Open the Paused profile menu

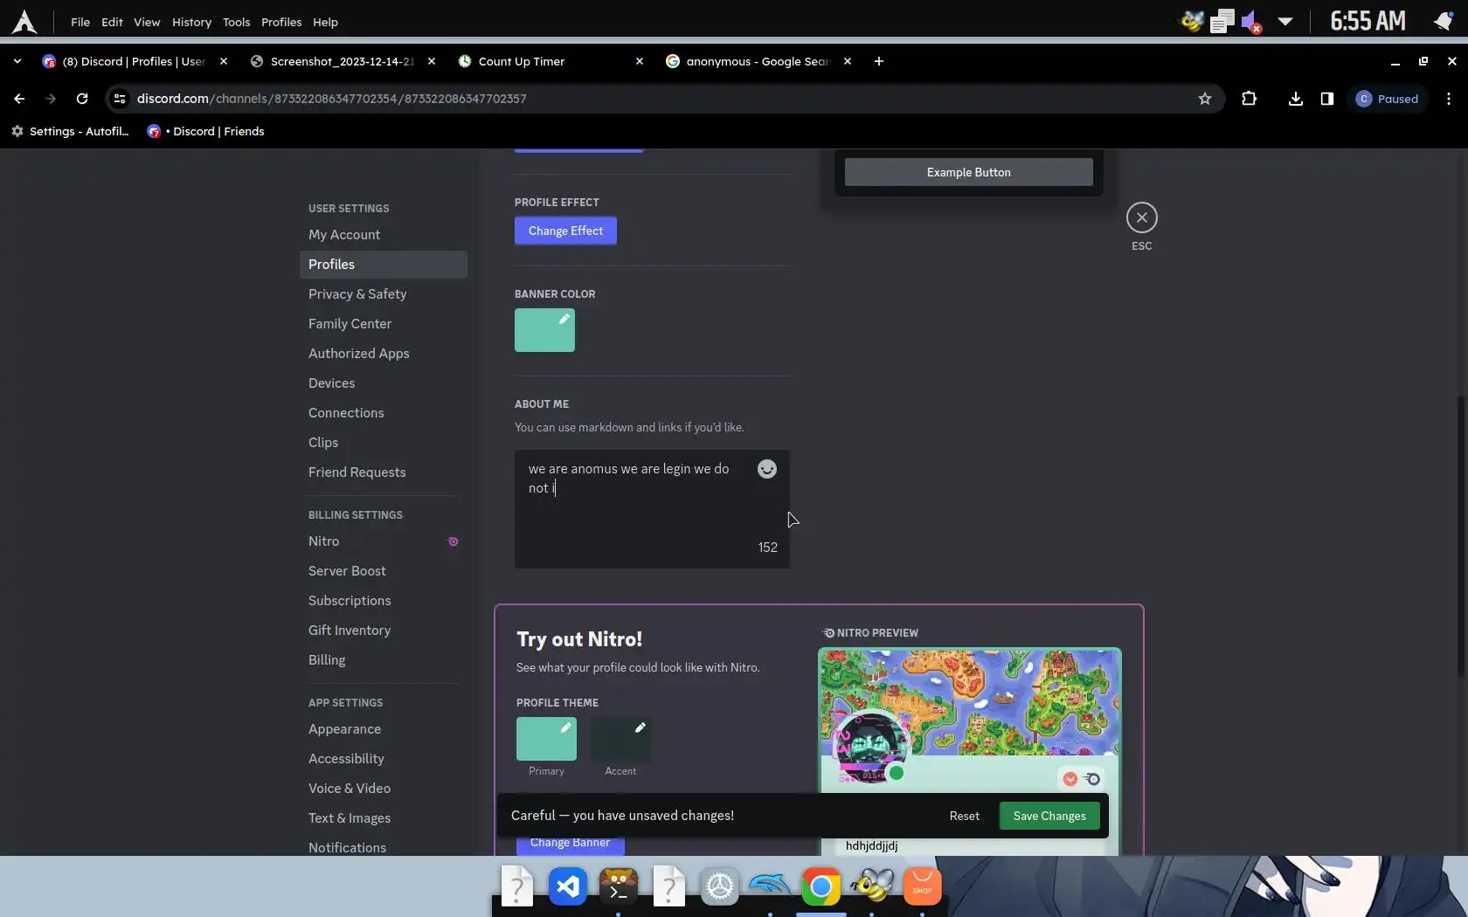coord(1388,99)
